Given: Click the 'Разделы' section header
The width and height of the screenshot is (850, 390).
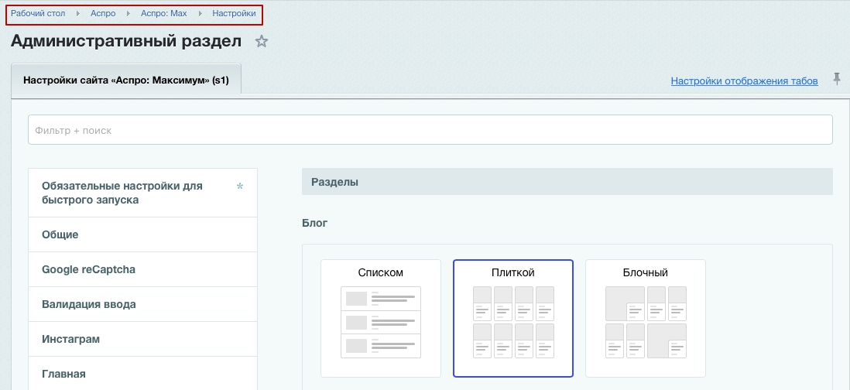Looking at the screenshot, I should (334, 182).
